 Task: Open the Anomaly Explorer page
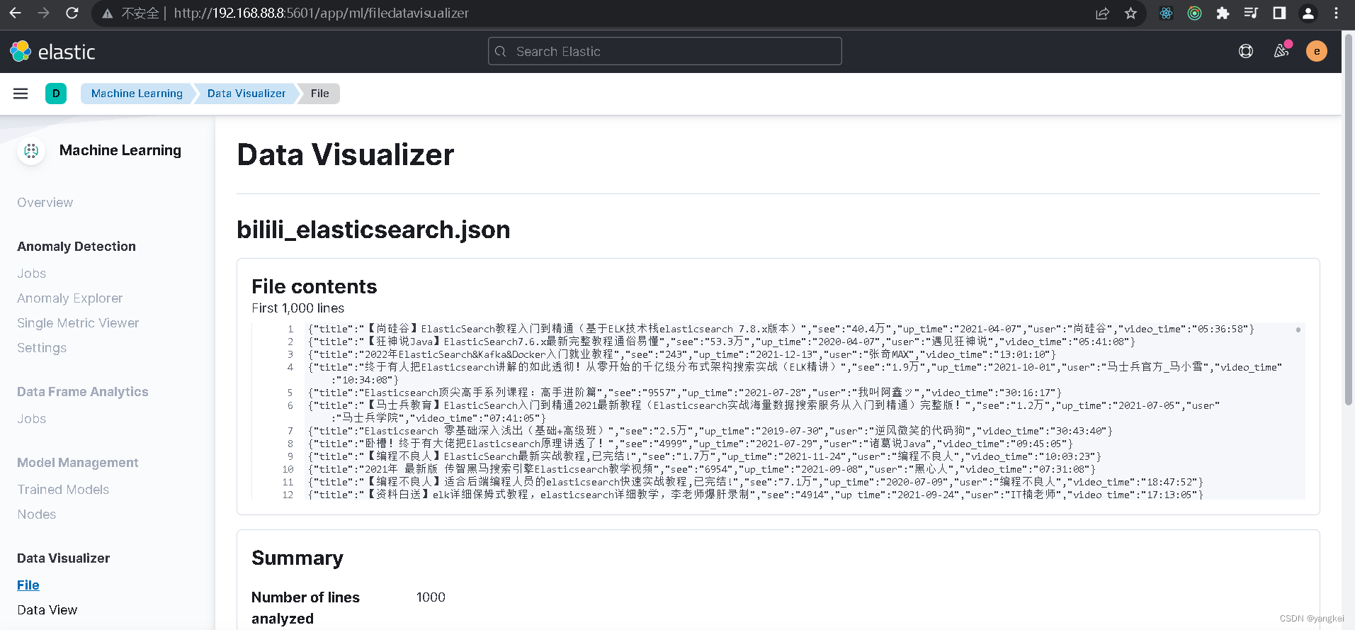70,298
